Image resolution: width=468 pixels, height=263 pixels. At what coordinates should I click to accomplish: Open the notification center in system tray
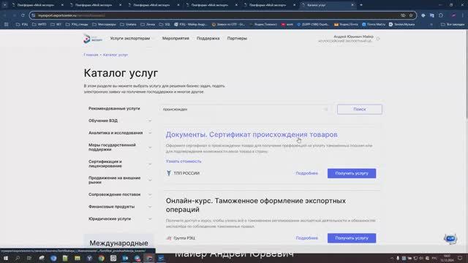pyautogui.click(x=460, y=258)
